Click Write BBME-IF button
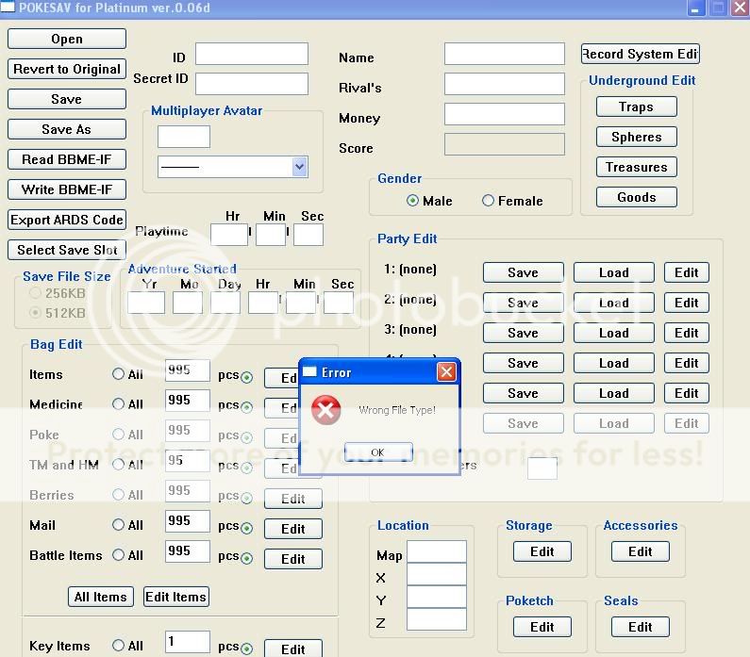The image size is (750, 657). point(67,189)
